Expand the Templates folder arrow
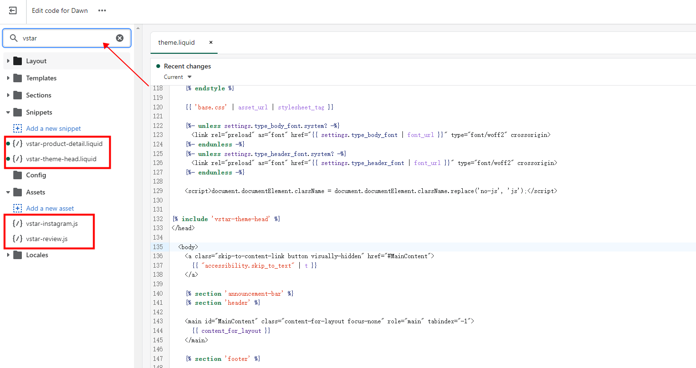Image resolution: width=696 pixels, height=368 pixels. pyautogui.click(x=8, y=78)
